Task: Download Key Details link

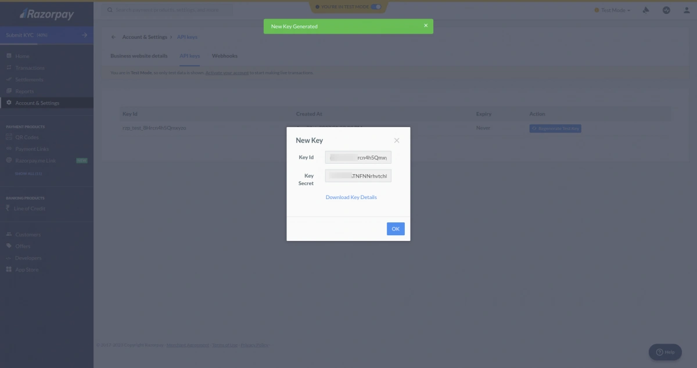Action: pyautogui.click(x=351, y=197)
